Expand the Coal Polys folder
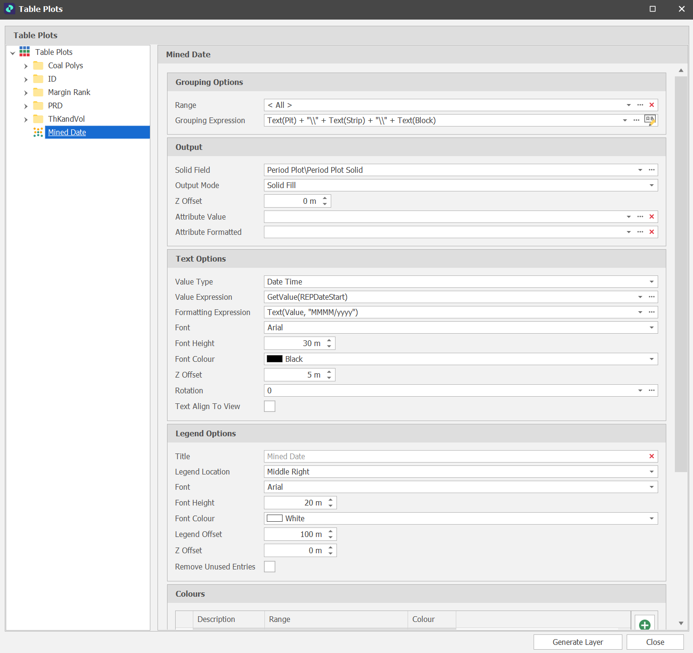Viewport: 693px width, 653px height. pos(26,66)
